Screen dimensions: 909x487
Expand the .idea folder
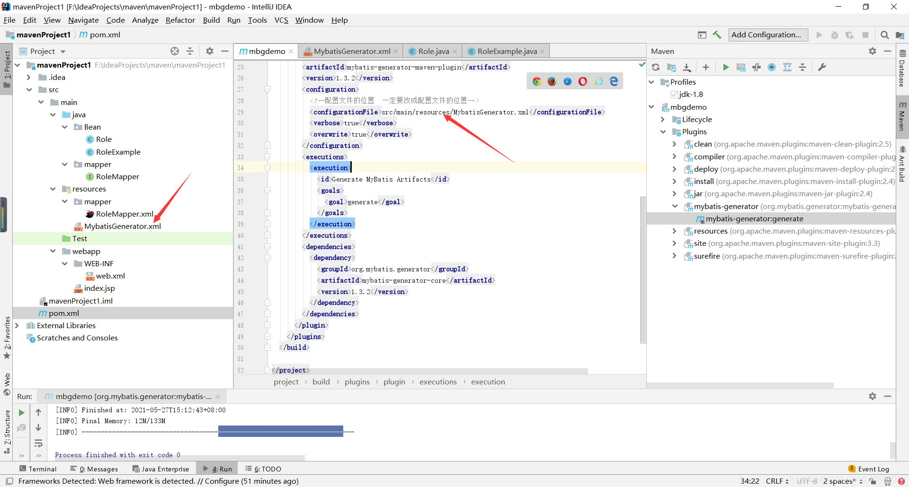pyautogui.click(x=29, y=77)
